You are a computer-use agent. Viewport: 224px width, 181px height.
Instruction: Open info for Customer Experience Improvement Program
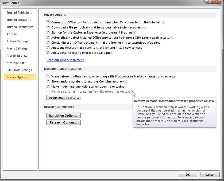(x=135, y=32)
